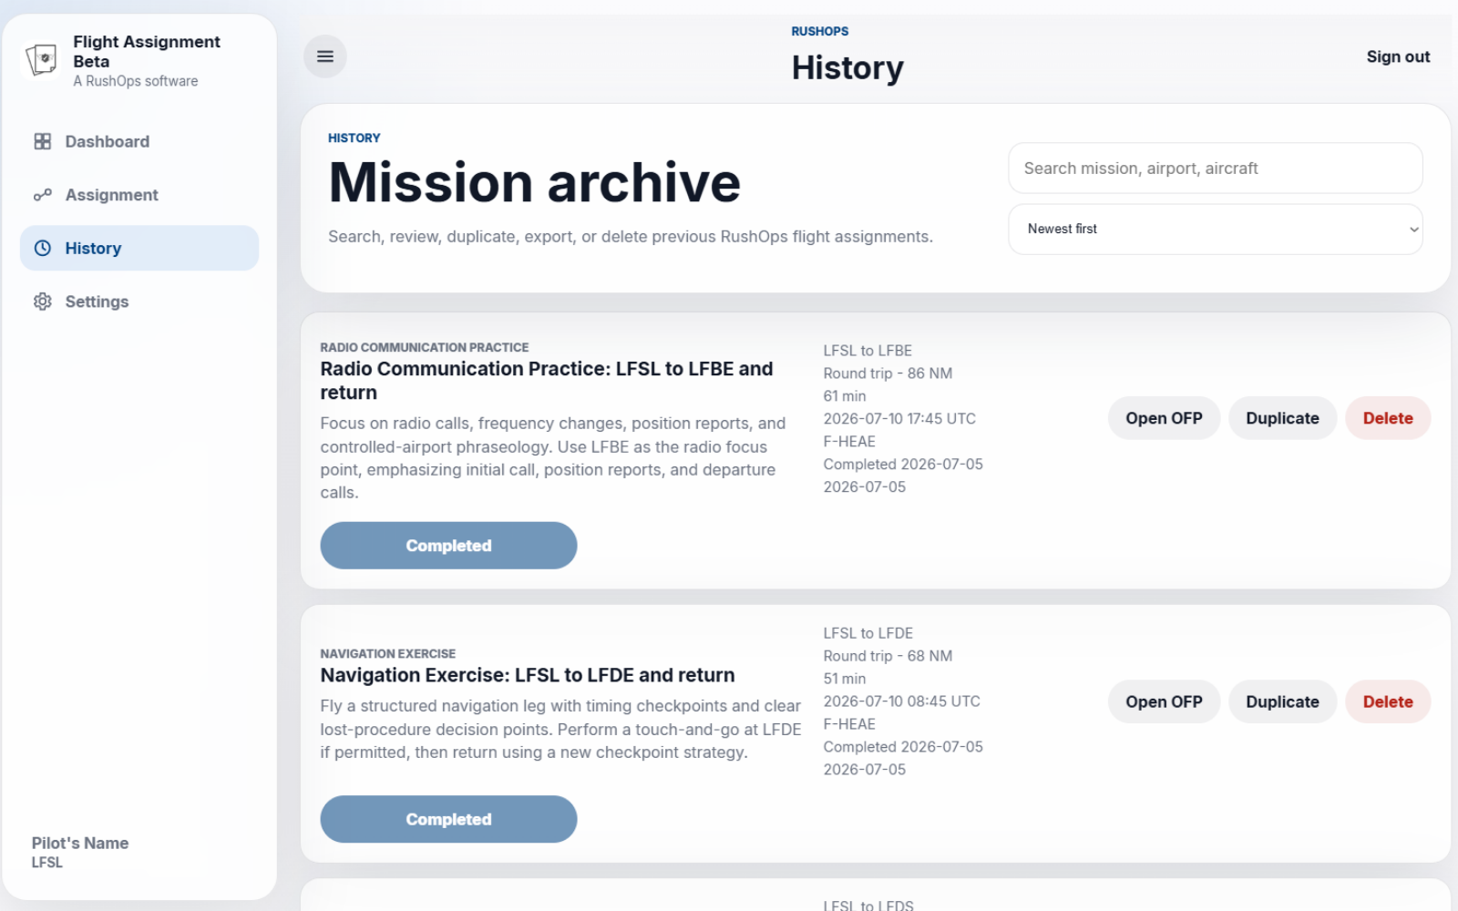Click the '51 min' duration text

pos(845,679)
